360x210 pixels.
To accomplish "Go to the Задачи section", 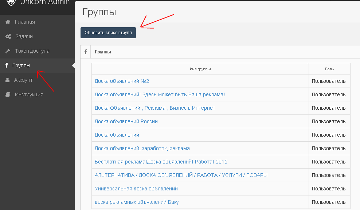I will (x=24, y=36).
